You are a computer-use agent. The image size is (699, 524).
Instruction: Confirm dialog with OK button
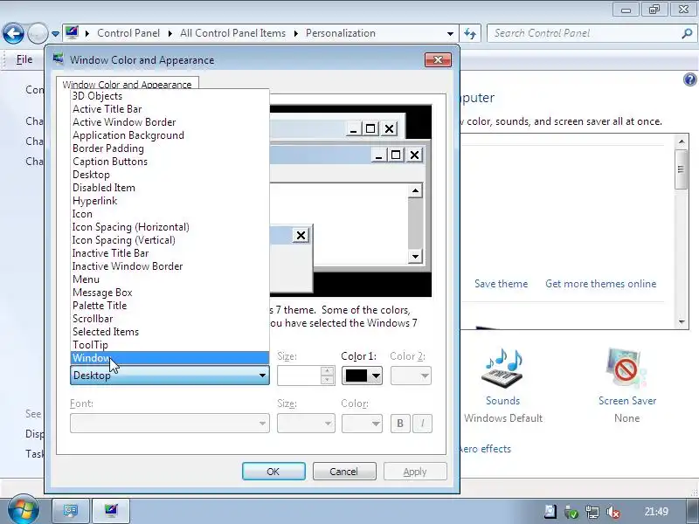coord(273,472)
